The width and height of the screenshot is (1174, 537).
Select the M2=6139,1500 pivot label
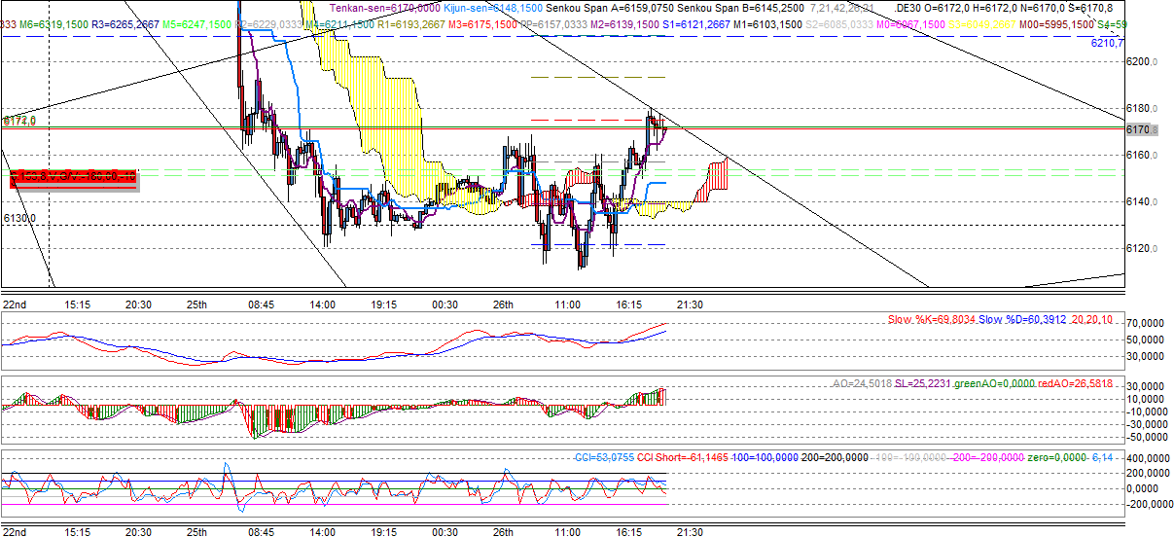(625, 23)
